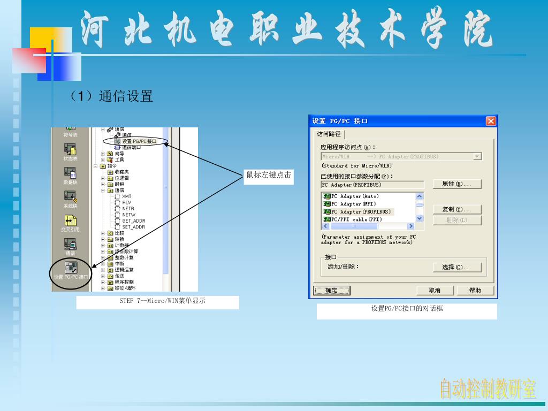Click the 属性(R)... button

[457, 184]
